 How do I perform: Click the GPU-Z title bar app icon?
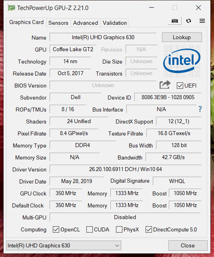click(x=12, y=8)
